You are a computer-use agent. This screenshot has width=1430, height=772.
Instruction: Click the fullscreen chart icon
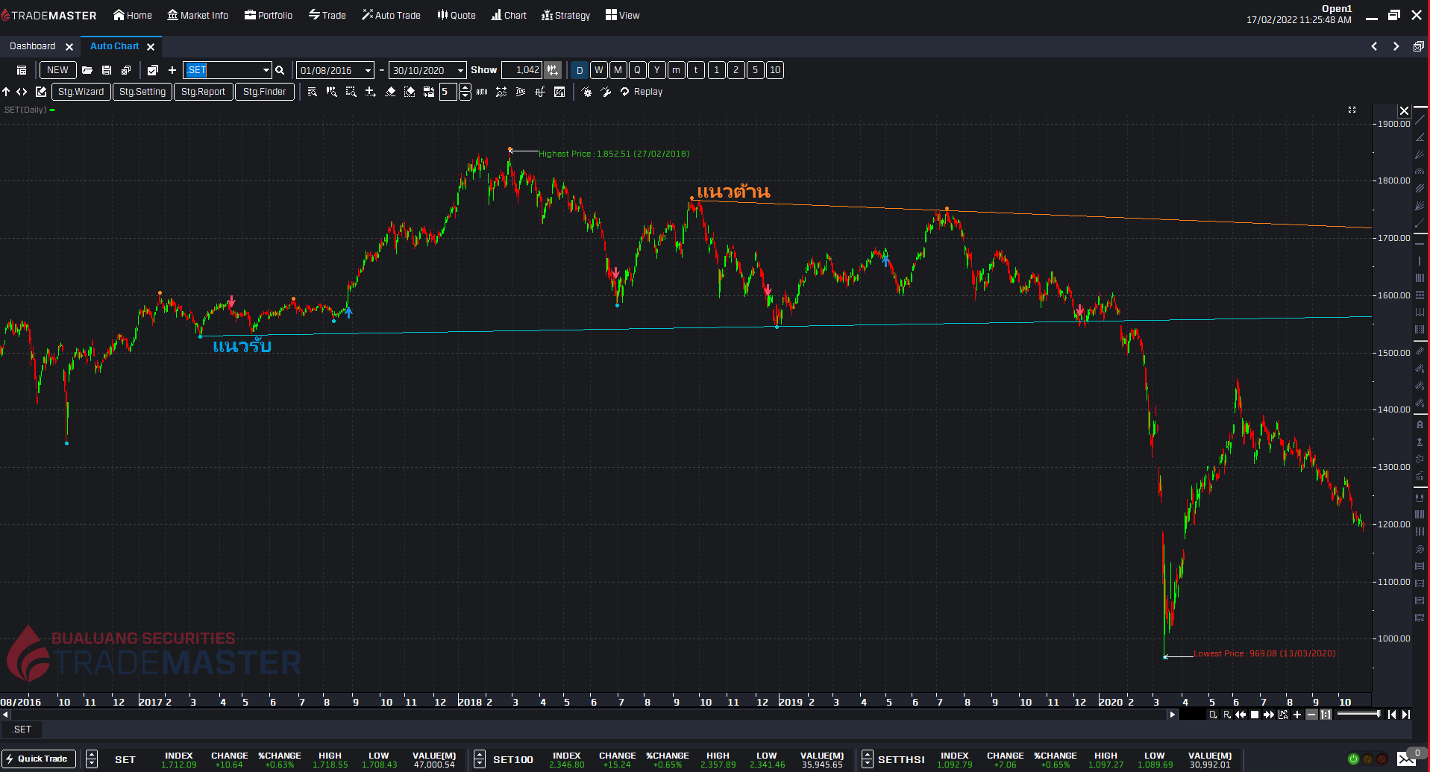click(1352, 110)
